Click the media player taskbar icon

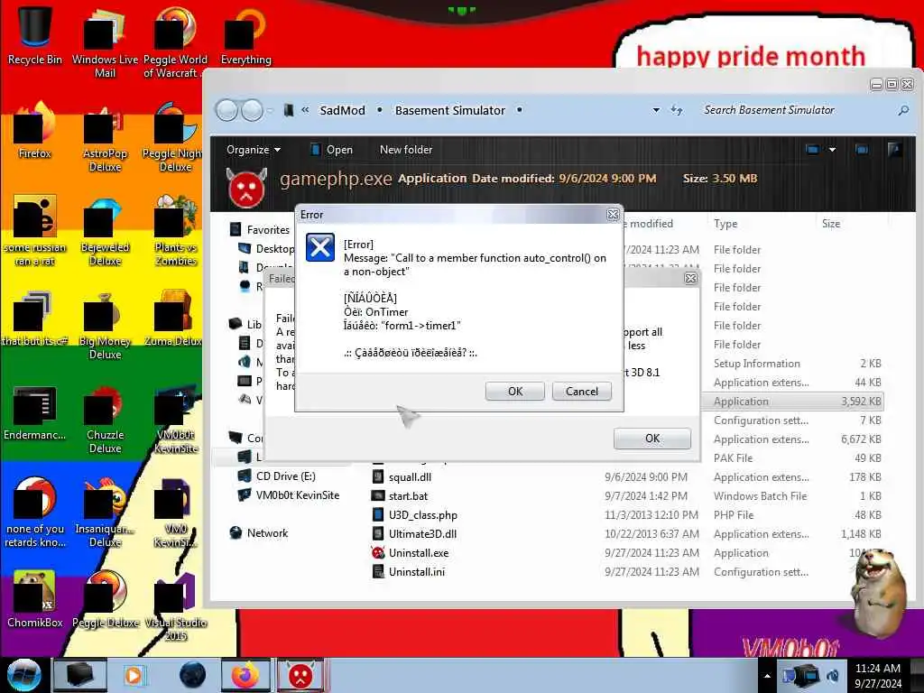click(135, 675)
